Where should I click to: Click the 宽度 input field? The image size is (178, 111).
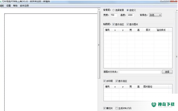click(114, 15)
